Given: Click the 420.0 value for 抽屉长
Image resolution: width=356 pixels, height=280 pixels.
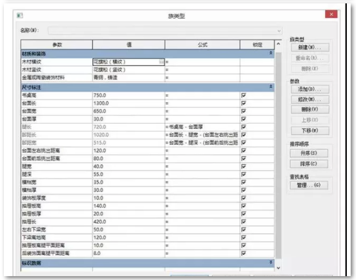Looking at the screenshot, I should tap(100, 222).
